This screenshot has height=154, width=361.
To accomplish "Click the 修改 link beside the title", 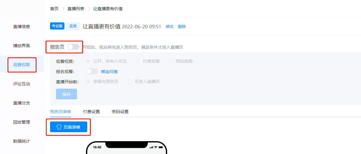I will 170,27.
